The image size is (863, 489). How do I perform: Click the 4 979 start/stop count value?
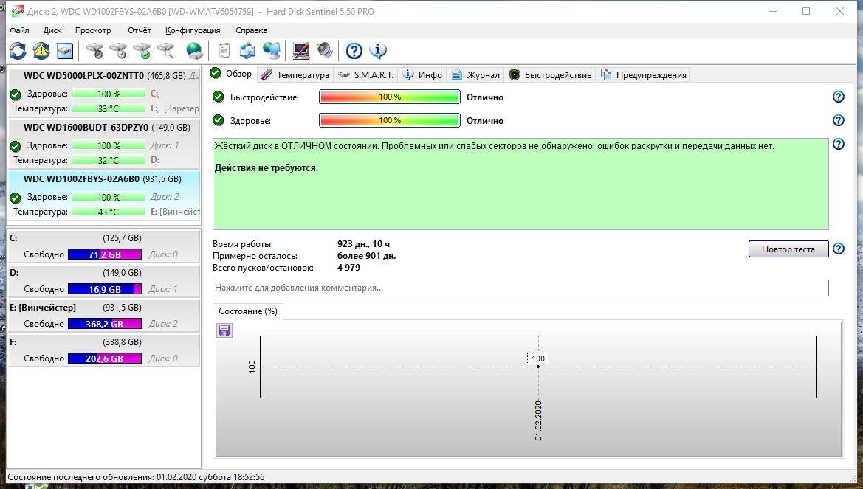tap(348, 268)
